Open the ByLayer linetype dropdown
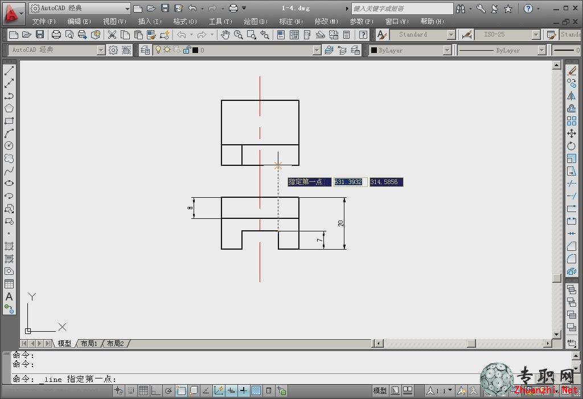Viewport: 583px width, 399px height. pyautogui.click(x=542, y=50)
